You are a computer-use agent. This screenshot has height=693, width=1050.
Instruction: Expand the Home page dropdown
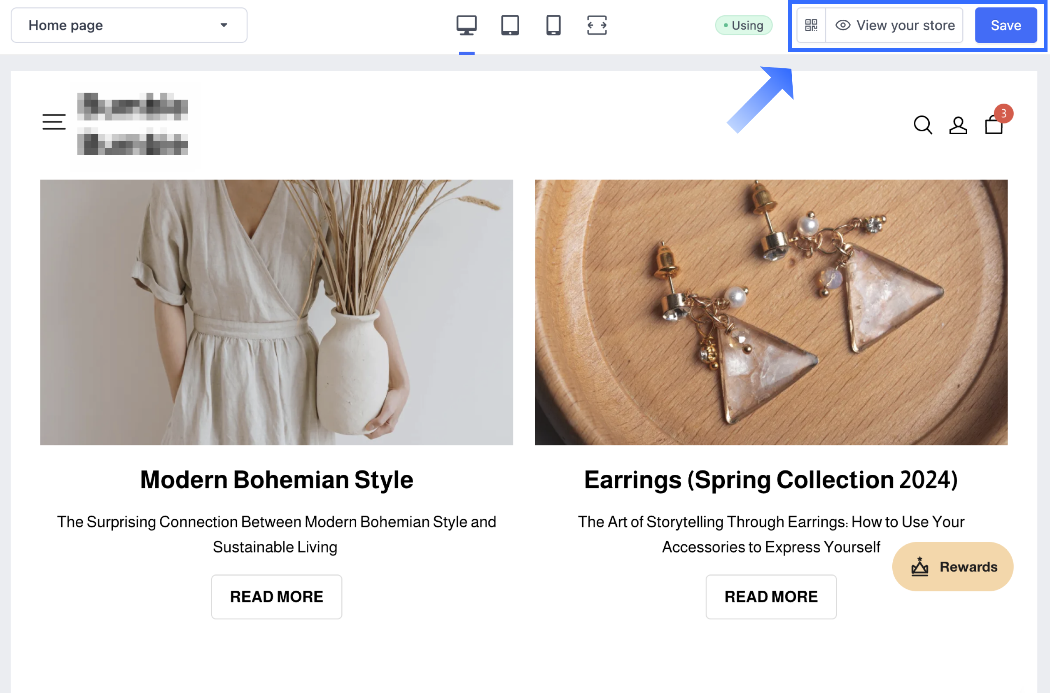[x=128, y=25]
